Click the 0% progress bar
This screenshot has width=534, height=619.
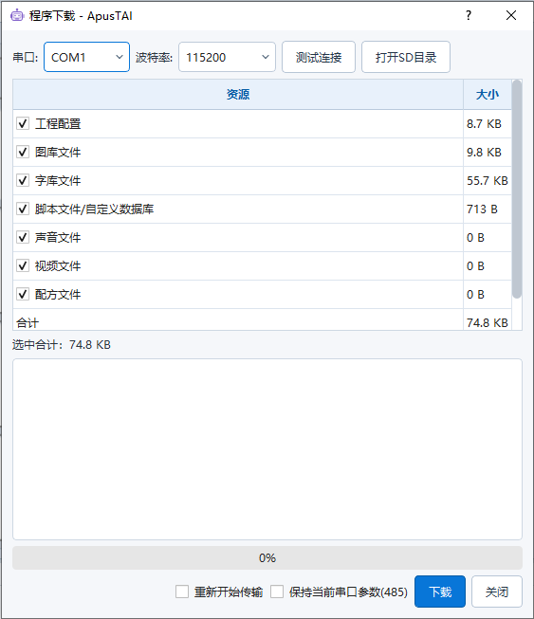point(267,557)
